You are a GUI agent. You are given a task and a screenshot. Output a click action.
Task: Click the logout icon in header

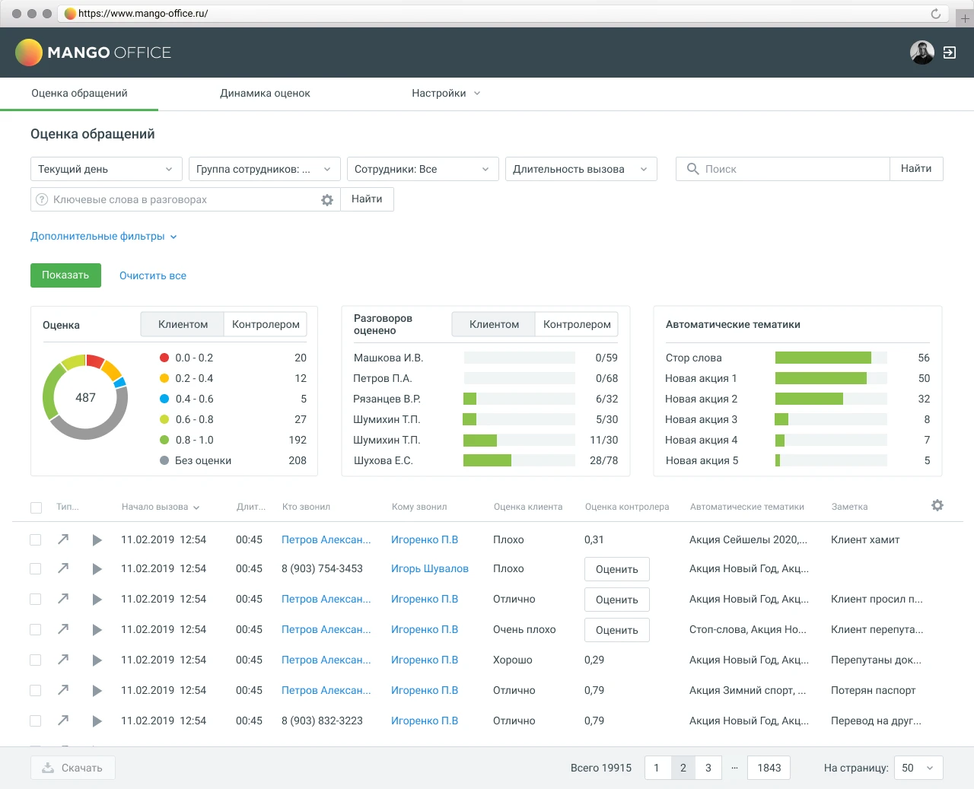(950, 52)
